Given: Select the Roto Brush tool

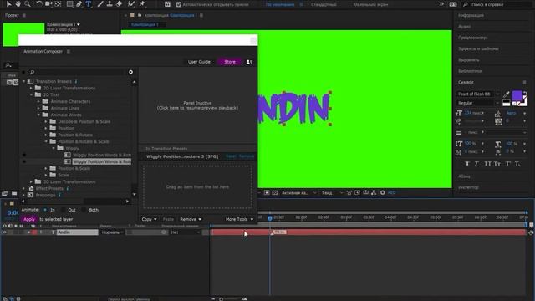Looking at the screenshot, I should 130,4.
